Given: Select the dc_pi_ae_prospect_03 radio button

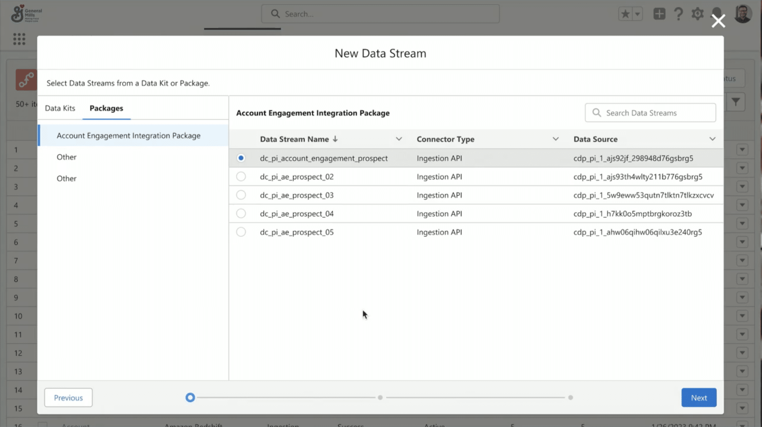Looking at the screenshot, I should click(x=241, y=195).
